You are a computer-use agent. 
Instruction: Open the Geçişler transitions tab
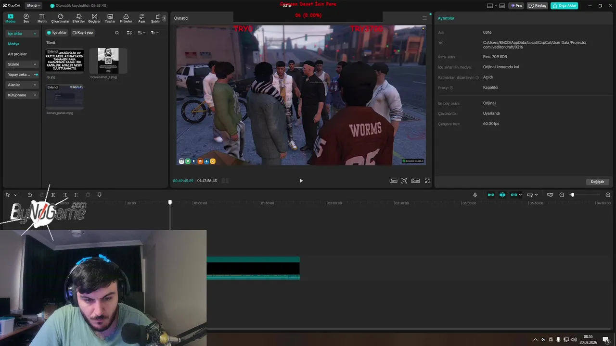(94, 18)
